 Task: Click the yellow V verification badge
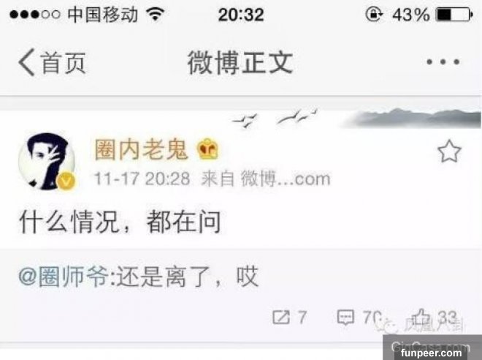click(66, 181)
